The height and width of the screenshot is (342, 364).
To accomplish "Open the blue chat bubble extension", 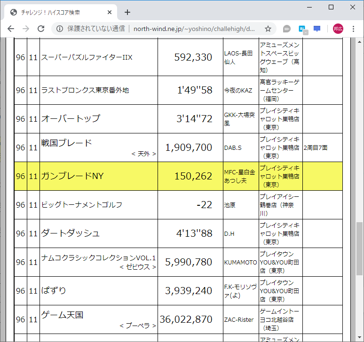I will (317, 29).
